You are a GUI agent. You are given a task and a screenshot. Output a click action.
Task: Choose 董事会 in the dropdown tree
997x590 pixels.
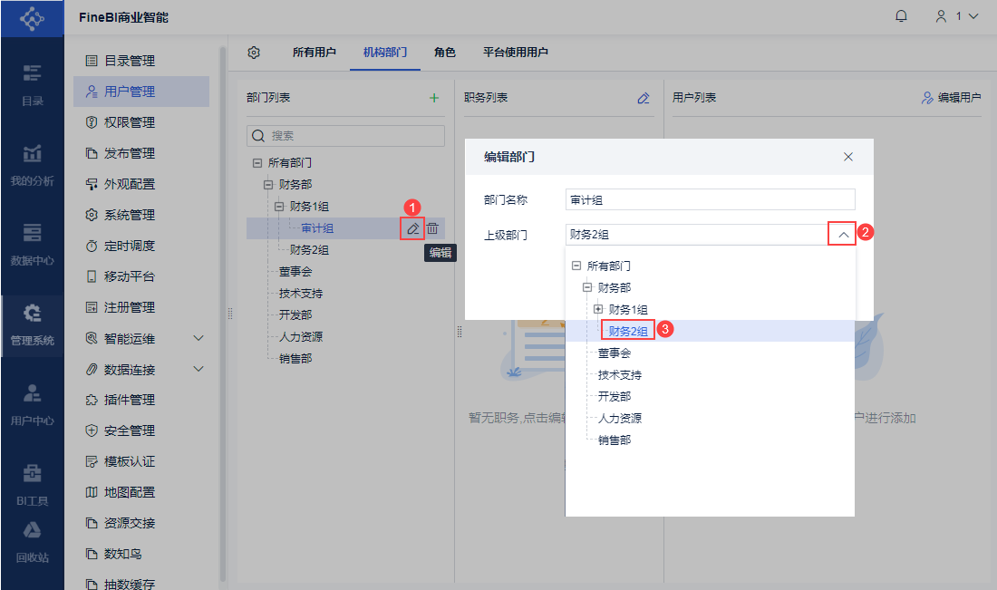tap(615, 353)
